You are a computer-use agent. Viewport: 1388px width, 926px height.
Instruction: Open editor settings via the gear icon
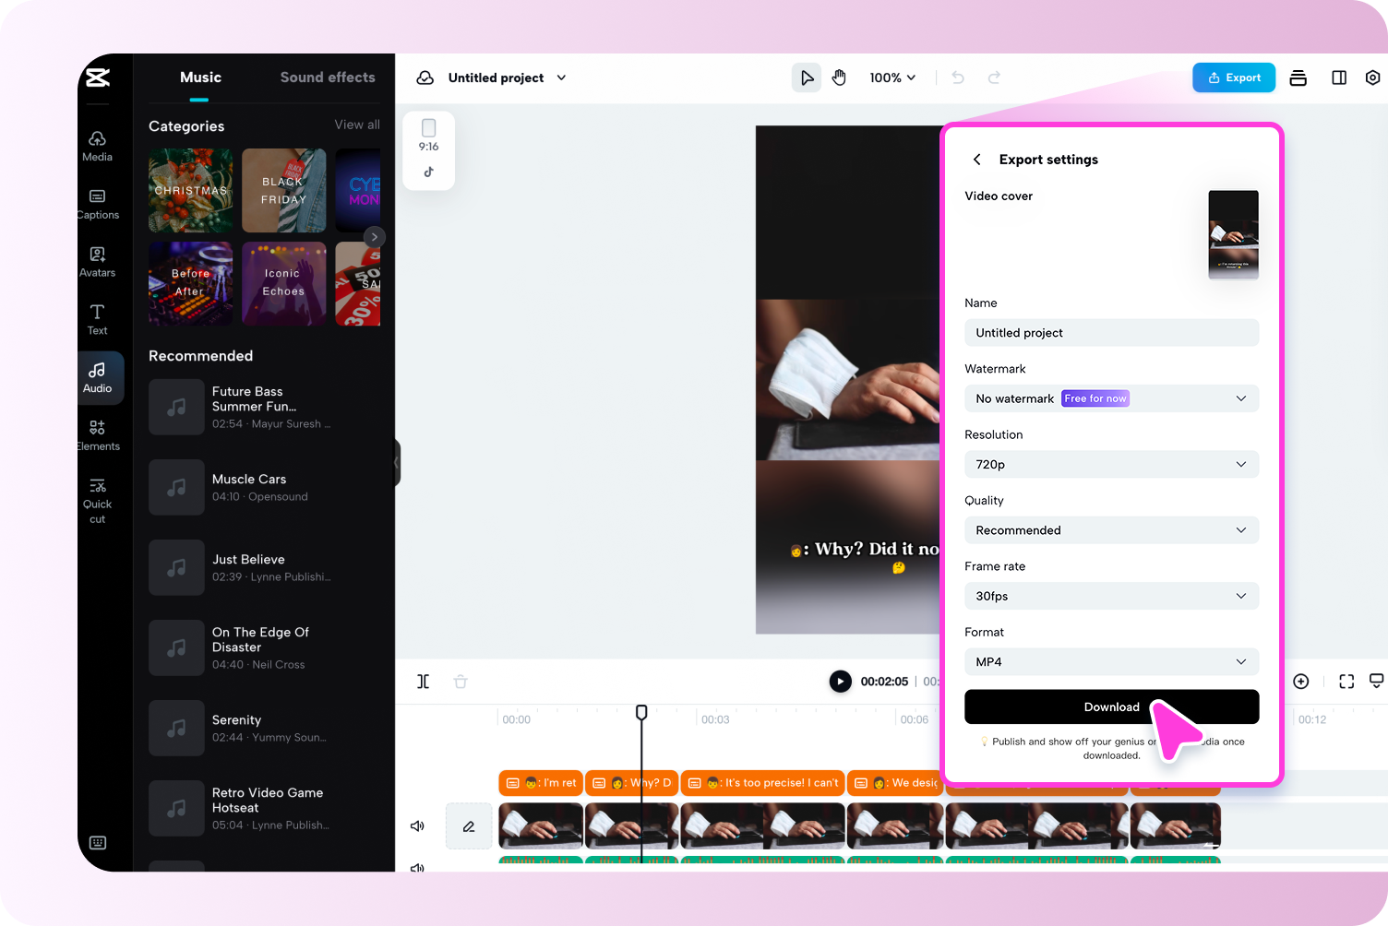point(1373,77)
